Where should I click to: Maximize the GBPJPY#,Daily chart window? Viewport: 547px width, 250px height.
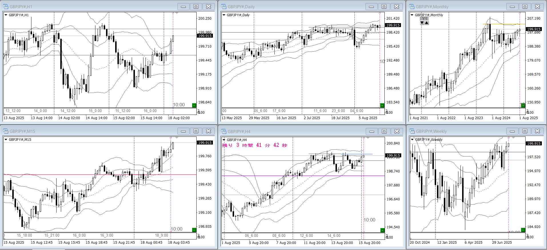384,7
